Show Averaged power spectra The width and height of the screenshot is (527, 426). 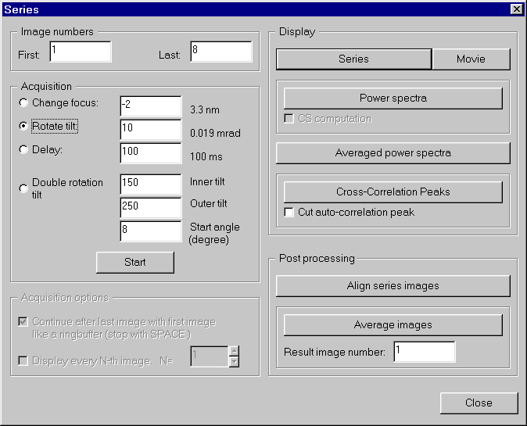tap(393, 152)
